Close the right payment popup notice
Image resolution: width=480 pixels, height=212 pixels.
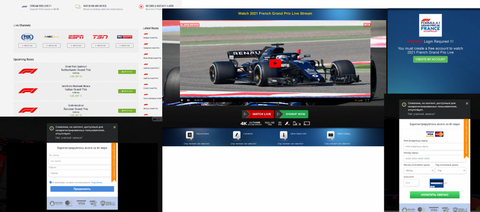pyautogui.click(x=466, y=104)
